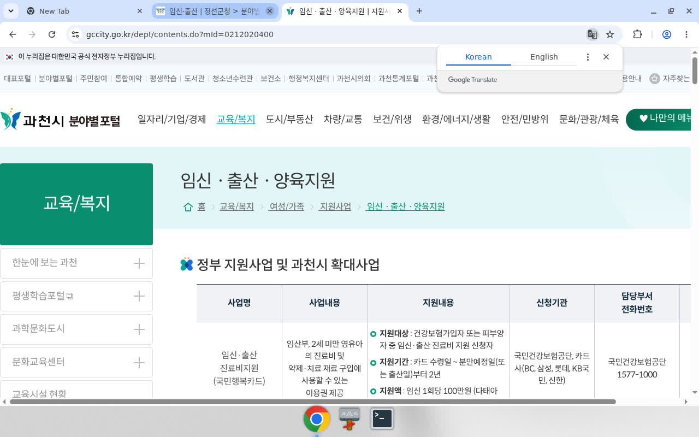699x437 pixels.
Task: Go back to the previous page
Action: click(x=13, y=34)
